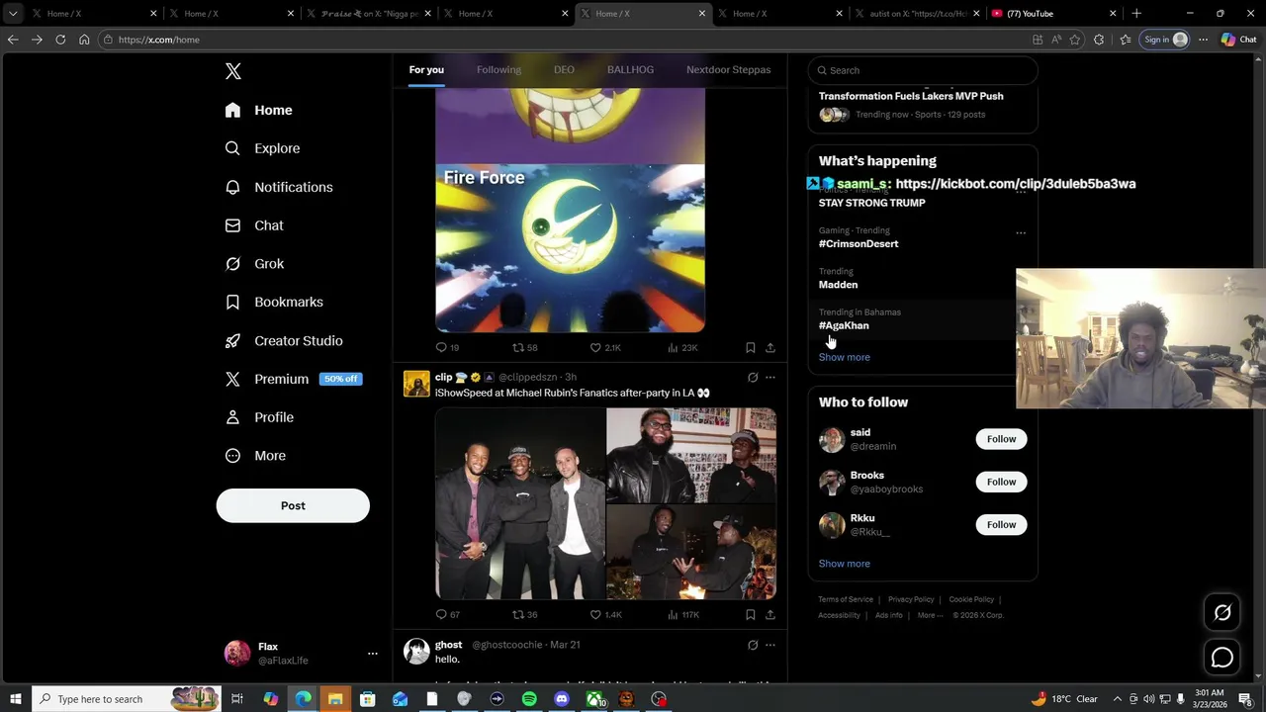
Task: Click Show more under What's happening
Action: point(844,357)
